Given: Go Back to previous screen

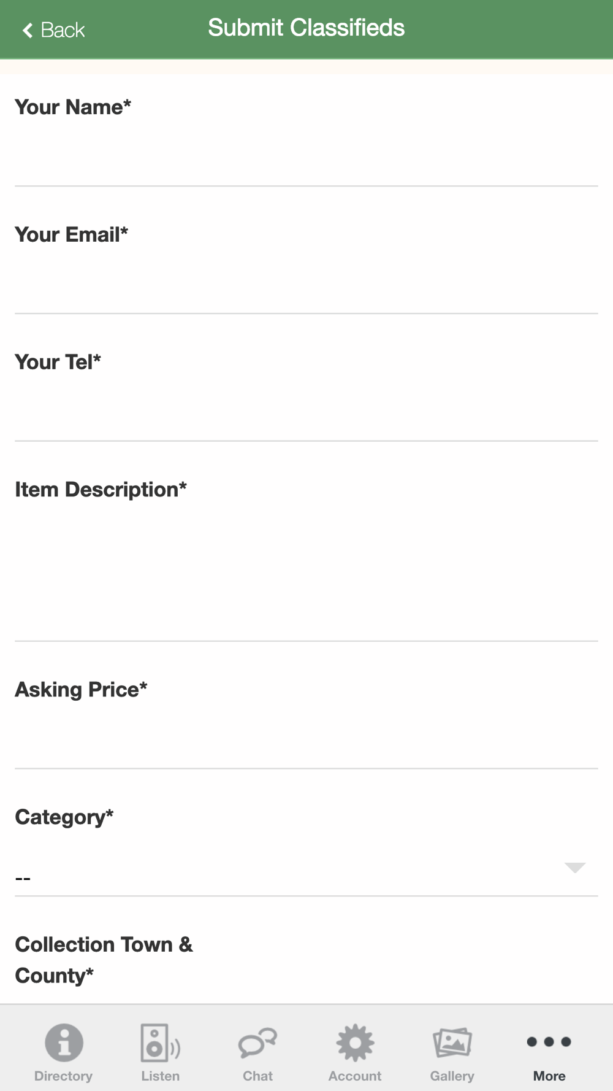Looking at the screenshot, I should [53, 30].
